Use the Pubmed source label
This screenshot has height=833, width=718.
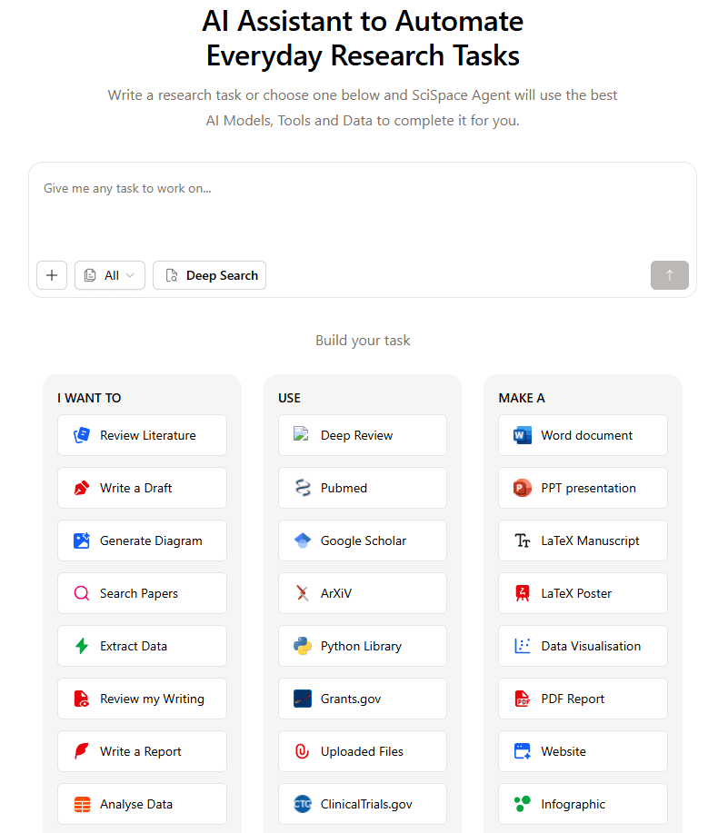coord(344,488)
